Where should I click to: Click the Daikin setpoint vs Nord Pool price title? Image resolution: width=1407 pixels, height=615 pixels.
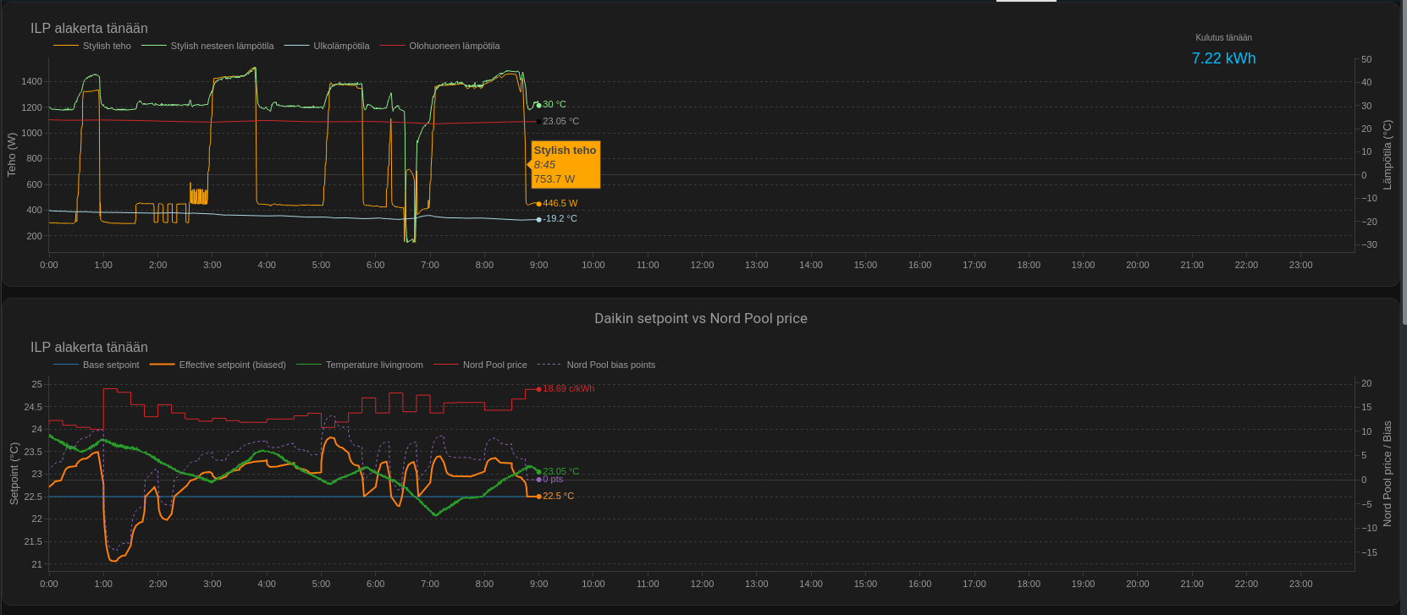pos(700,318)
